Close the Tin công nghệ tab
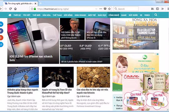Screen dimensions: 169x112 pyautogui.click(x=35, y=4)
